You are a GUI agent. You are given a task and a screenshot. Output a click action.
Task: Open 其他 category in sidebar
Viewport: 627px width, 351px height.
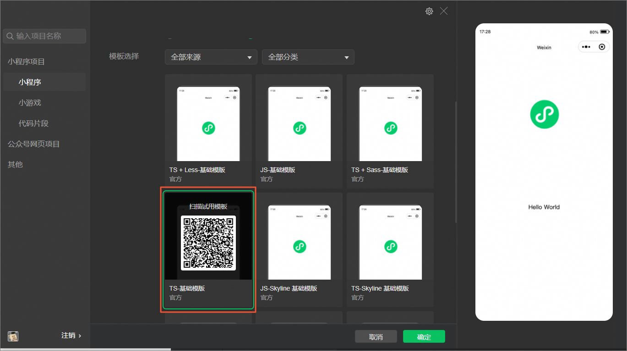point(15,164)
